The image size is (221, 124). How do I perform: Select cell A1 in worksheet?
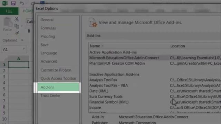click(19, 64)
